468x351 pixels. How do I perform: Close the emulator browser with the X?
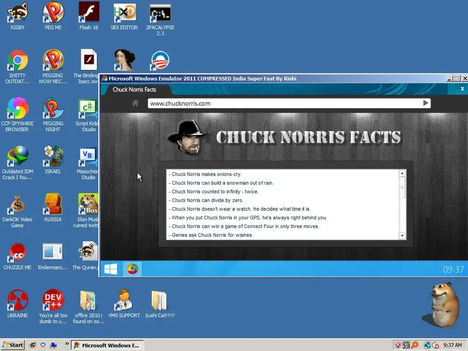click(462, 89)
